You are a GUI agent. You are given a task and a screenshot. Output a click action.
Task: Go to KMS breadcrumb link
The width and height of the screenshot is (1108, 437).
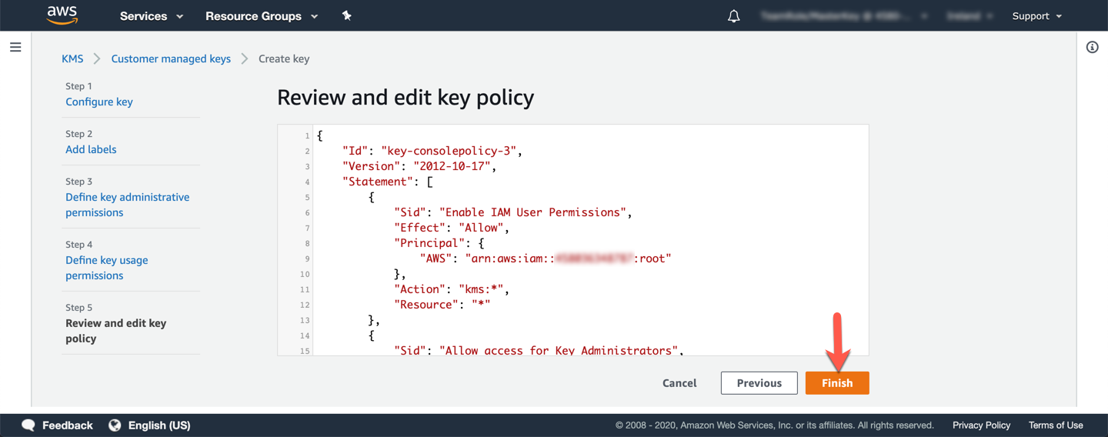[x=72, y=58]
